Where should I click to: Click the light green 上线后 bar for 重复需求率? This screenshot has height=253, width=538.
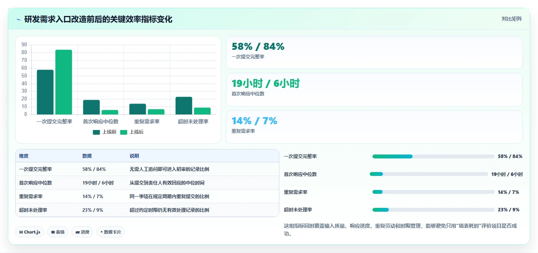coord(156,112)
